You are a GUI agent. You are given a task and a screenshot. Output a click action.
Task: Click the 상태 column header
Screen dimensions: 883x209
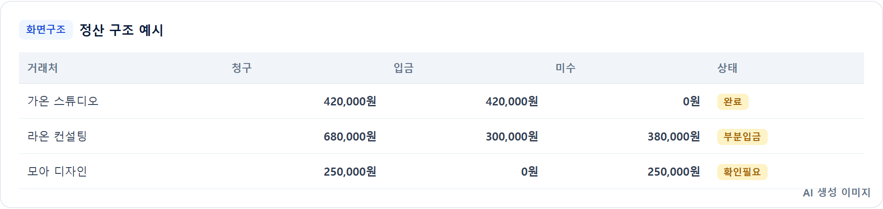(x=727, y=68)
